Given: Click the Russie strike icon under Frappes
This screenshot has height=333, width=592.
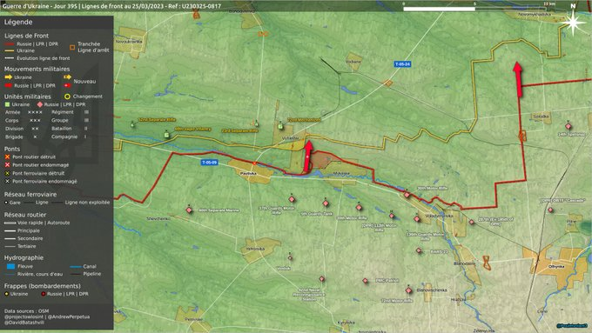Looking at the screenshot, I should 44,294.
